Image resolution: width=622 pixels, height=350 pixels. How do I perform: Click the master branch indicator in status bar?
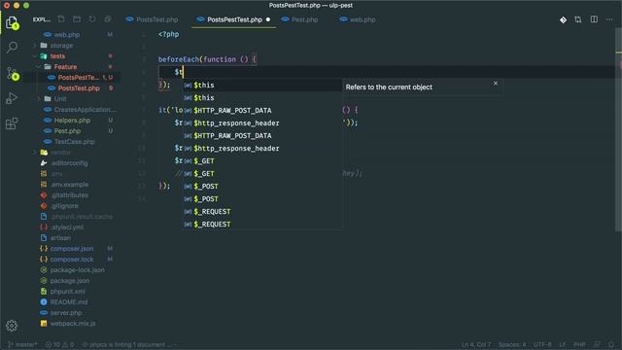click(x=22, y=344)
